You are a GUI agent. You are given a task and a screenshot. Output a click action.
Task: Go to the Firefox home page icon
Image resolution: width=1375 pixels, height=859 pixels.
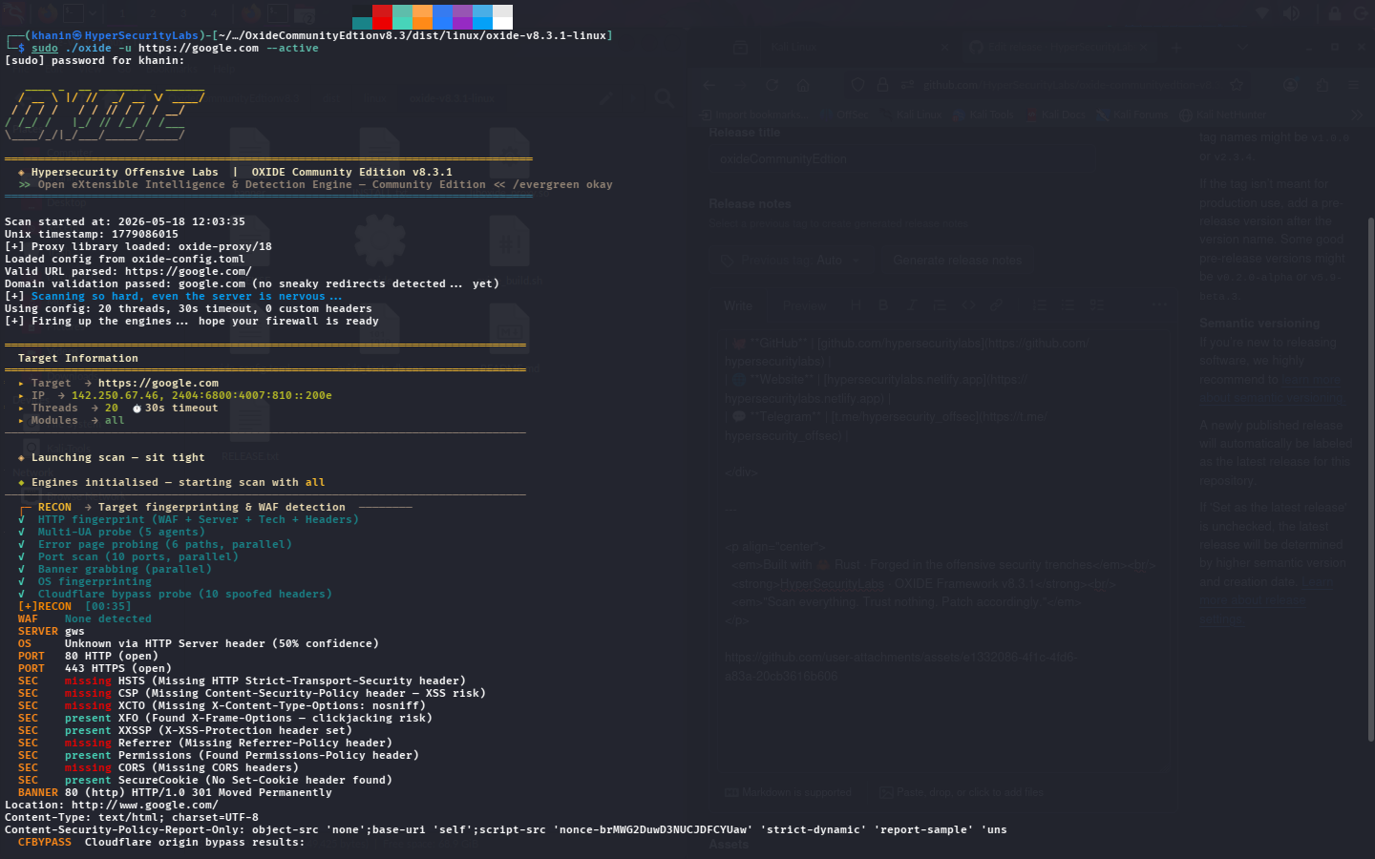pyautogui.click(x=803, y=85)
